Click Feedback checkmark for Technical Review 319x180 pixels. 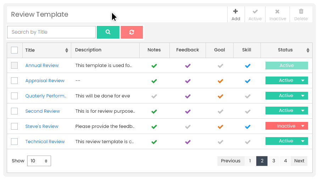(x=188, y=142)
